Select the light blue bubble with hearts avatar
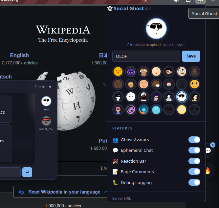Screen dimensions: 219x208 (x=156, y=110)
